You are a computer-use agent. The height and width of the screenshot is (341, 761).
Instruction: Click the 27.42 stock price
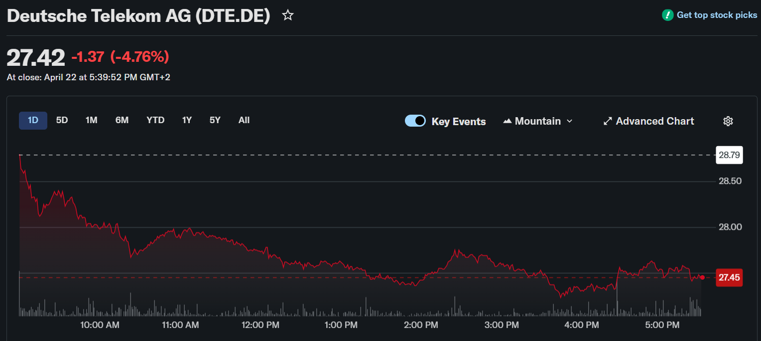pyautogui.click(x=36, y=57)
